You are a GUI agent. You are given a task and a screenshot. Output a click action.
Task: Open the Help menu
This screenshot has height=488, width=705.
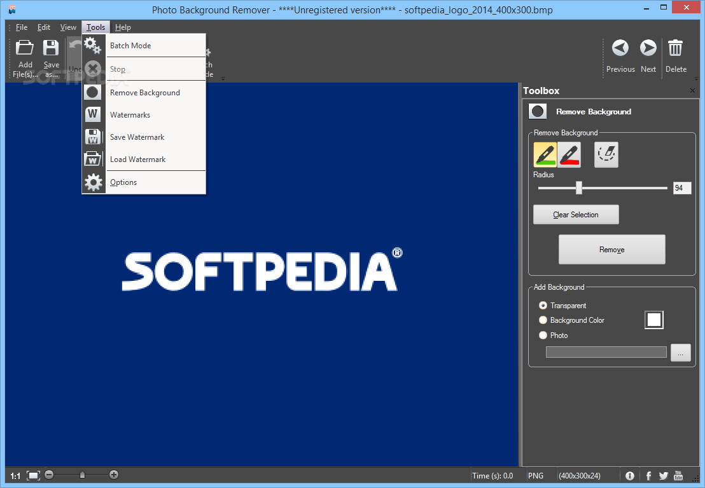[123, 27]
